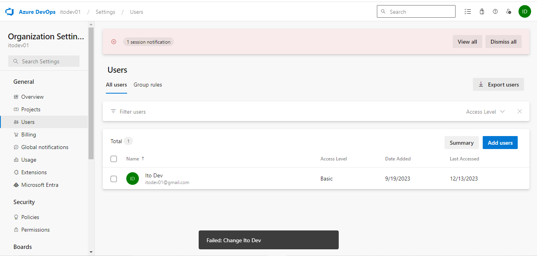Click the Policies icon in sidebar

(x=16, y=217)
